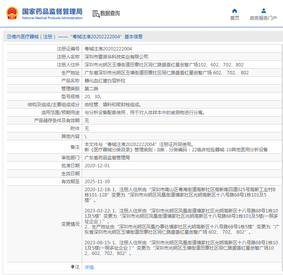Click the 有效期至 row label

coord(70,182)
